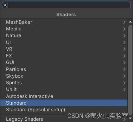This screenshot has height=122, width=133.
Task: Expand the Mobile chevron arrow
Action: tap(124, 29)
